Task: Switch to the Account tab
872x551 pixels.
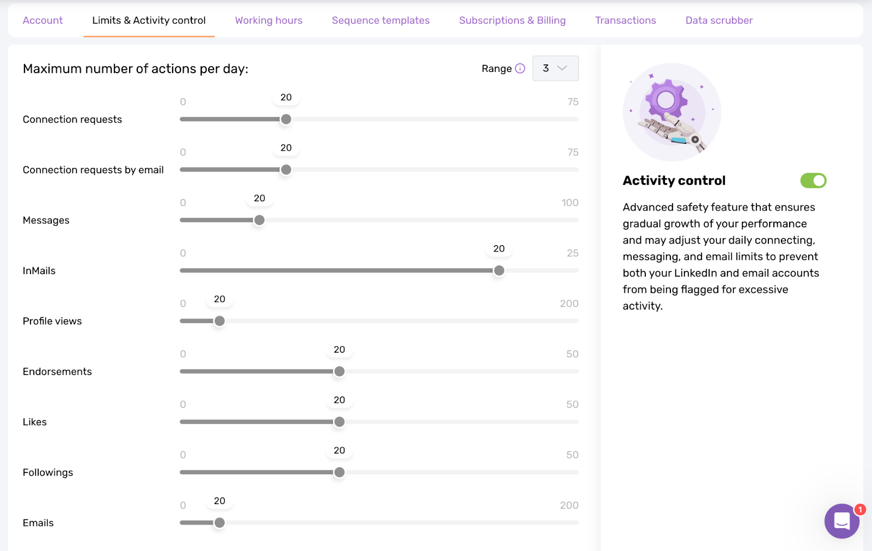Action: [43, 20]
